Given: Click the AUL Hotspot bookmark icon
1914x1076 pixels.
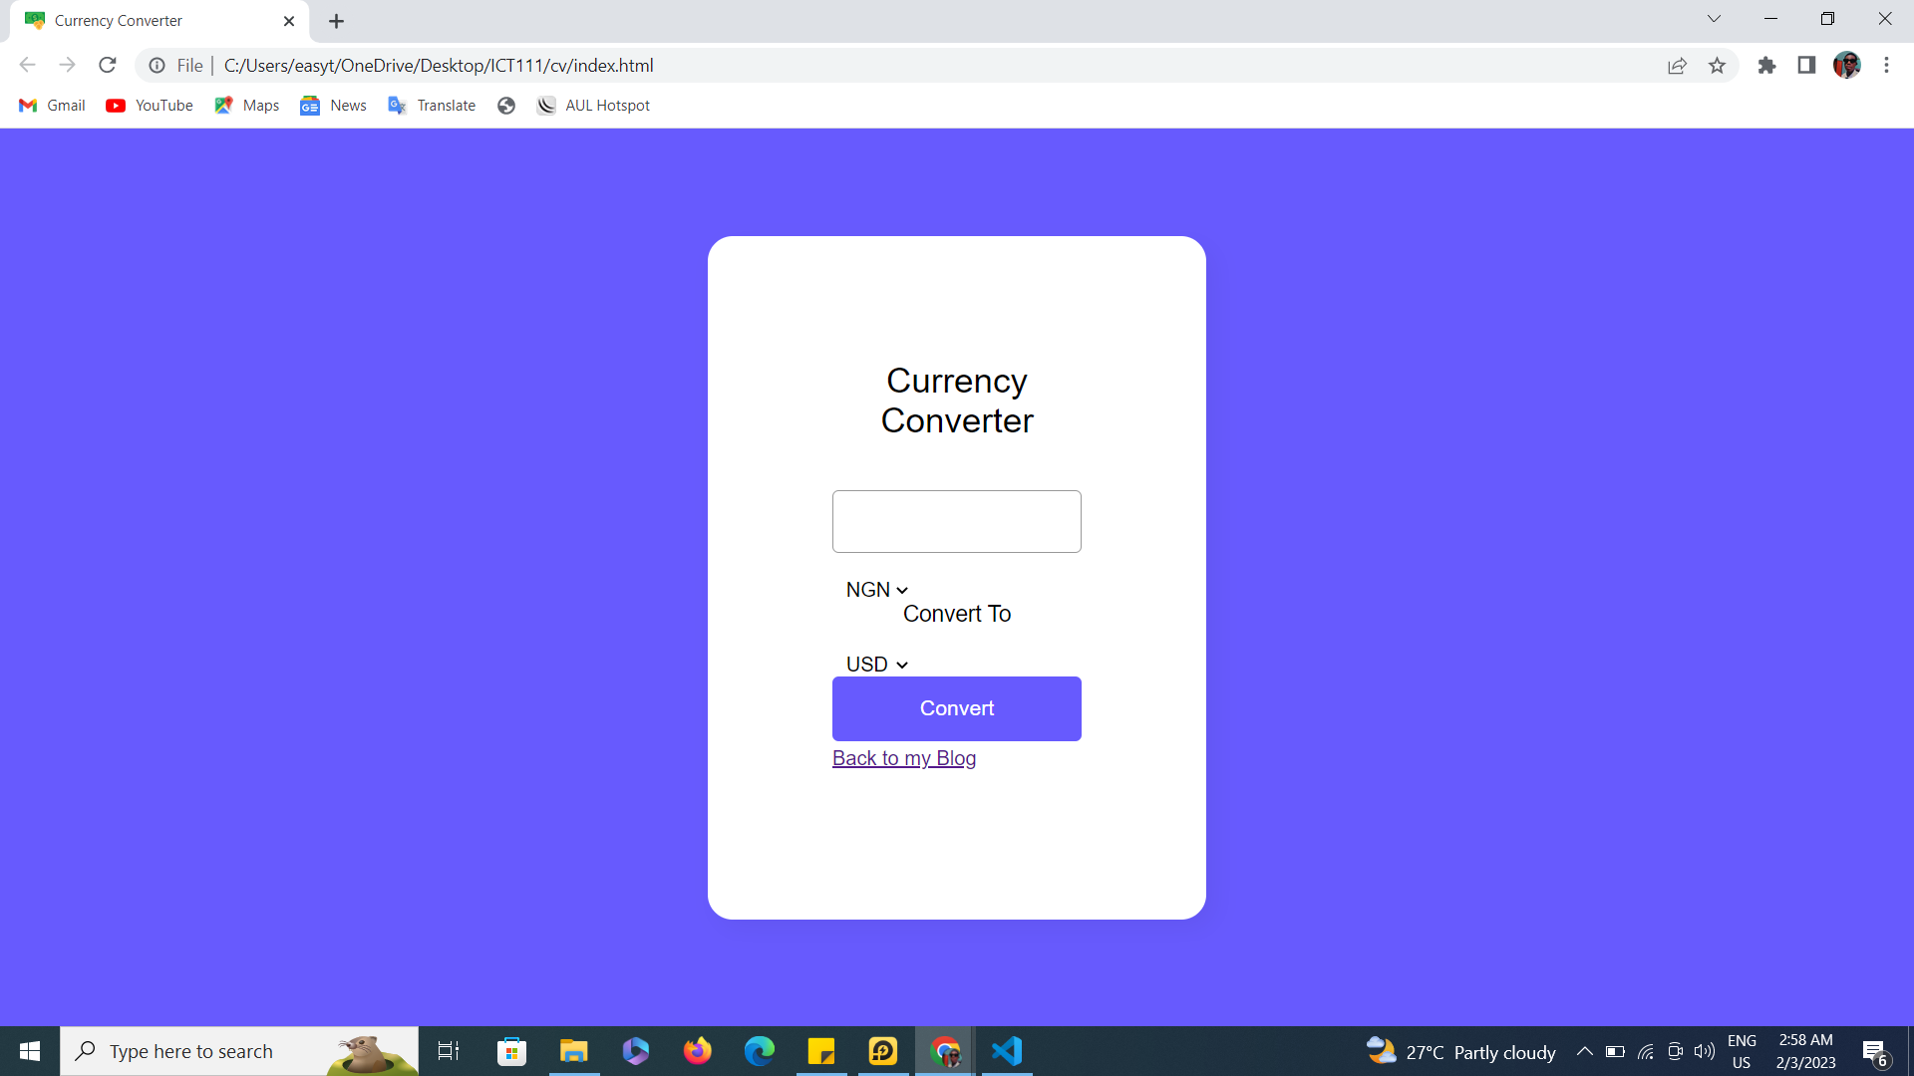Looking at the screenshot, I should [547, 105].
